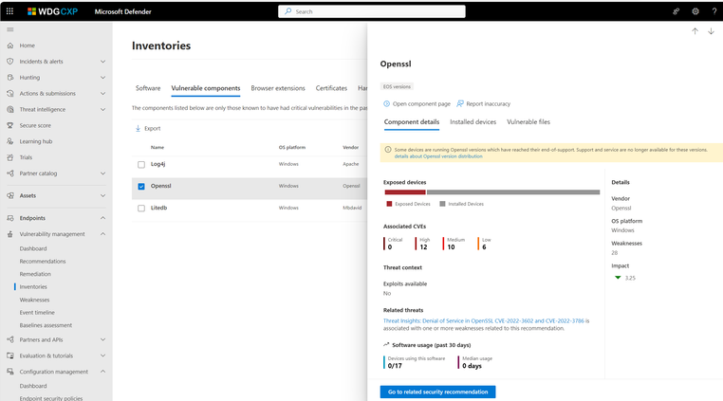The image size is (723, 401).
Task: Click the Configuration management icon
Action: (10, 372)
